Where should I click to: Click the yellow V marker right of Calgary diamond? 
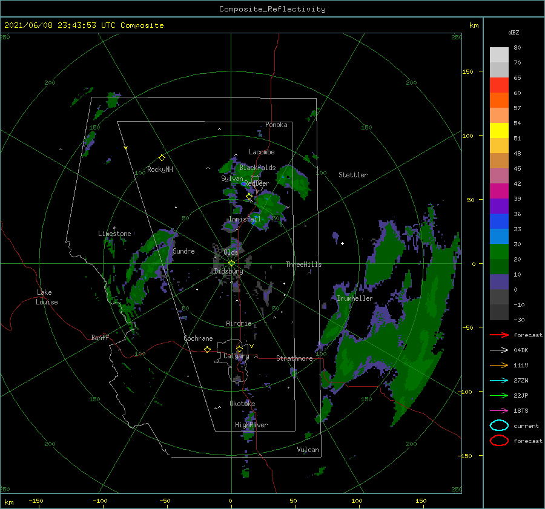(251, 346)
